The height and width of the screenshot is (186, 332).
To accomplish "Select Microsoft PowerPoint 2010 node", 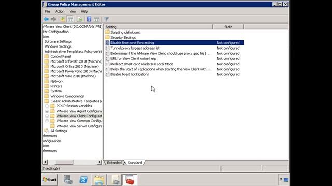I will (76, 71).
